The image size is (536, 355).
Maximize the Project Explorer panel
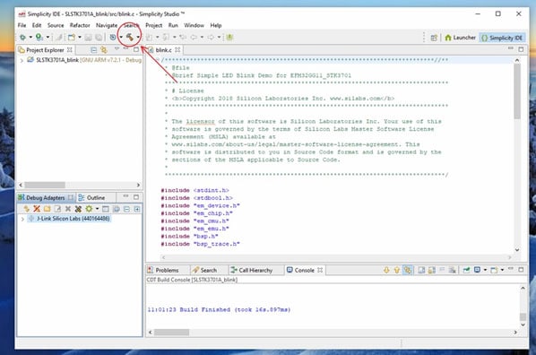[x=136, y=50]
